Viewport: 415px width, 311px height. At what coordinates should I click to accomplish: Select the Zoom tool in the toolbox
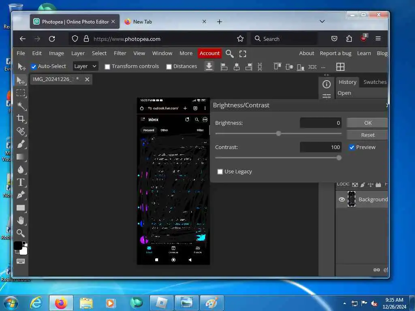[x=21, y=233]
